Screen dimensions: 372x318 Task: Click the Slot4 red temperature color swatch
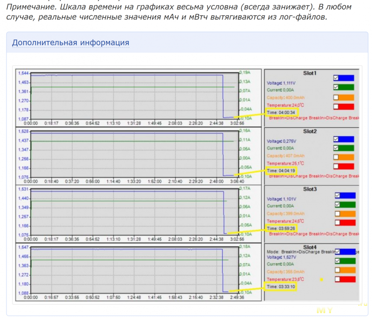point(347,279)
